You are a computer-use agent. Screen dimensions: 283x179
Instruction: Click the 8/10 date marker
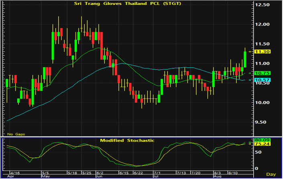point(233,173)
